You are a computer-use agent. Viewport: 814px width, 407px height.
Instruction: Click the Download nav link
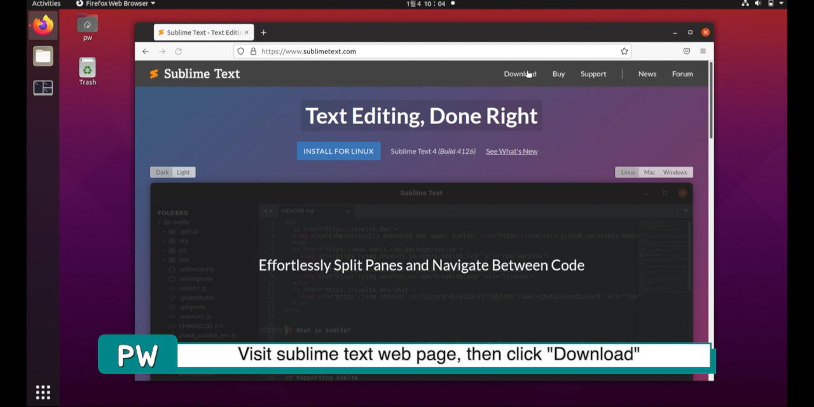pyautogui.click(x=520, y=74)
